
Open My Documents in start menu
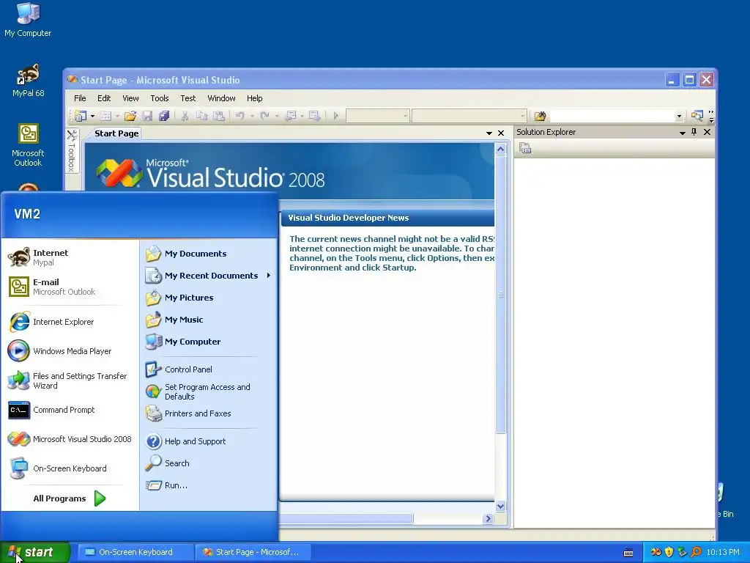(x=209, y=253)
